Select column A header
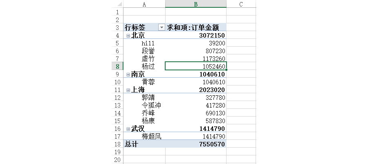 [144, 4]
